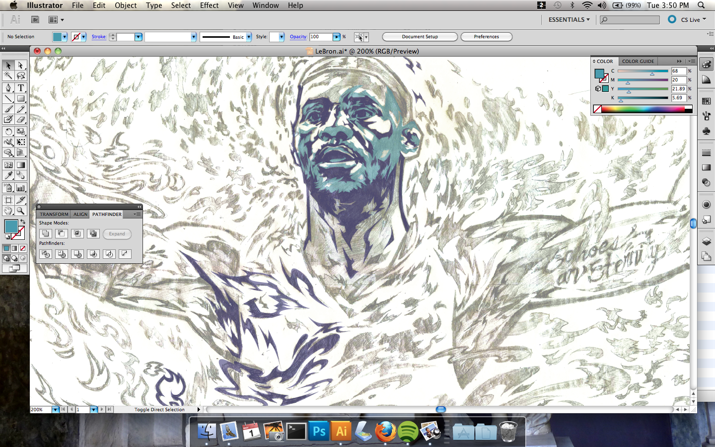The width and height of the screenshot is (715, 447).
Task: Open graphic Style dropdown
Action: click(282, 37)
